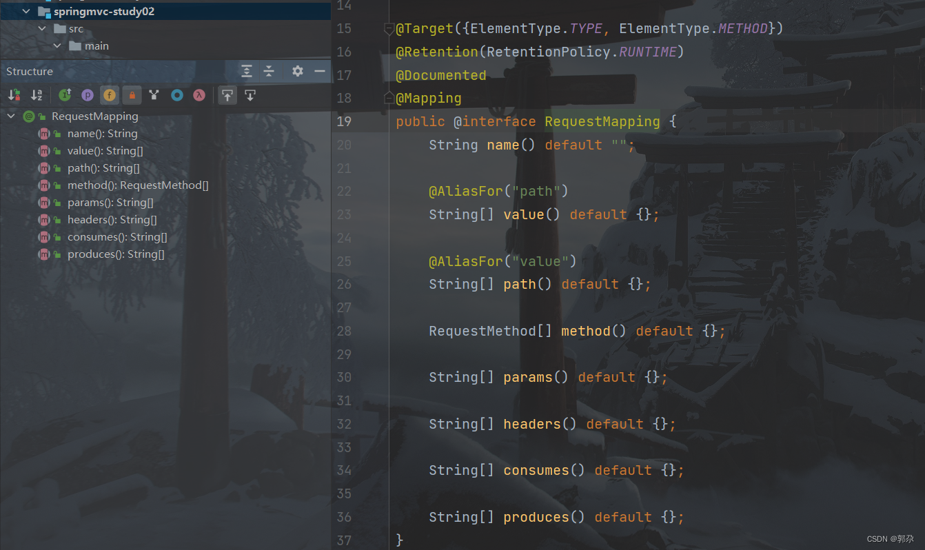Select RequestMapping in Structure tree
The image size is (925, 550).
(95, 116)
